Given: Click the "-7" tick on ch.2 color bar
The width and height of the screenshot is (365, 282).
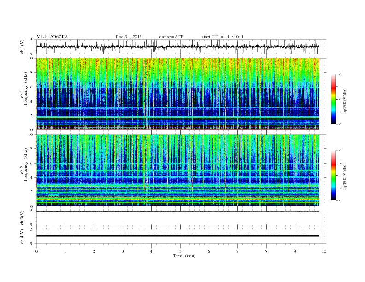Looking at the screenshot, I should point(340,200).
